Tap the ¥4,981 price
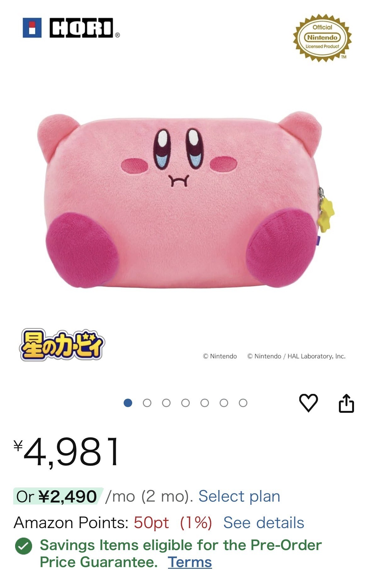This screenshot has width=371, height=588. point(67,452)
